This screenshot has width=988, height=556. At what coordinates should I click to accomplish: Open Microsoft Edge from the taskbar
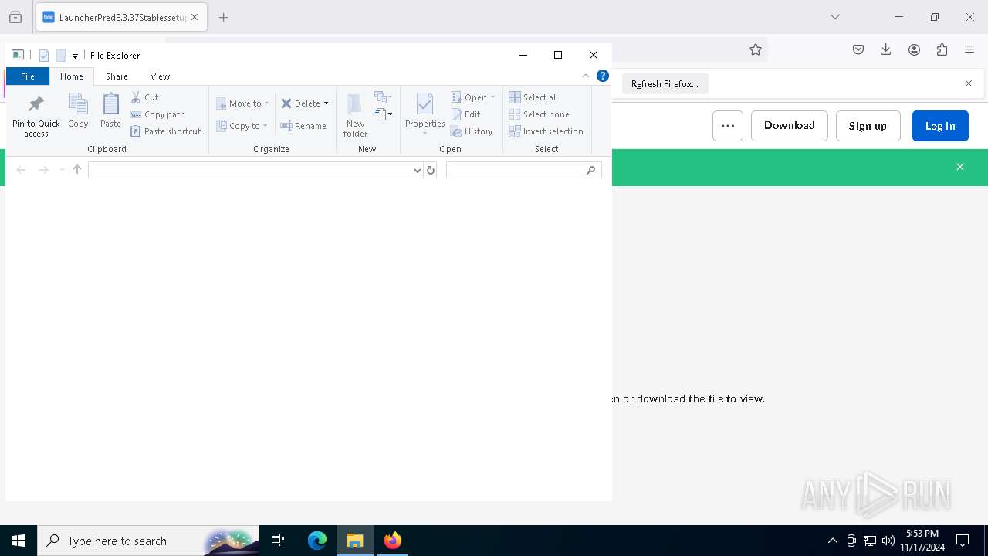pyautogui.click(x=317, y=541)
